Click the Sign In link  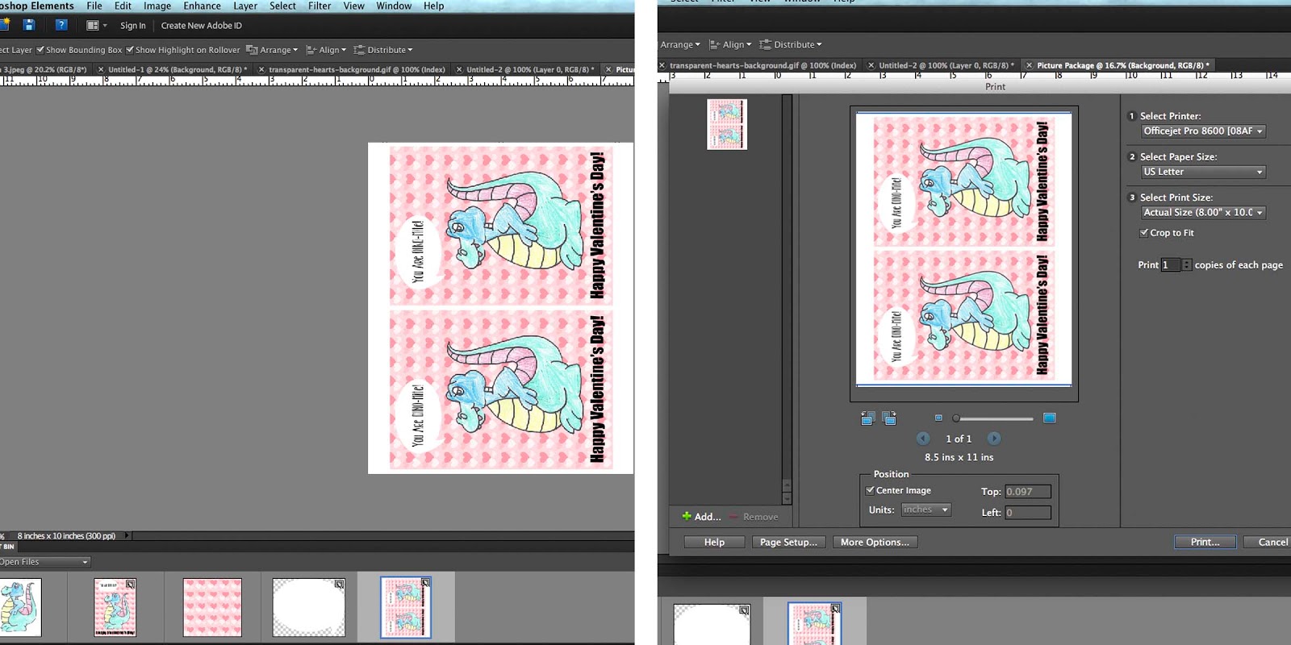pyautogui.click(x=133, y=26)
